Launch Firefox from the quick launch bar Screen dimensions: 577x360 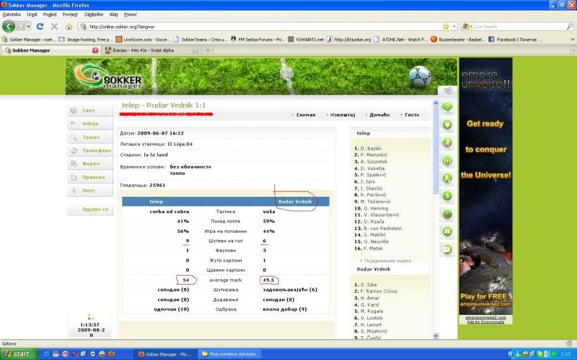tap(111, 354)
